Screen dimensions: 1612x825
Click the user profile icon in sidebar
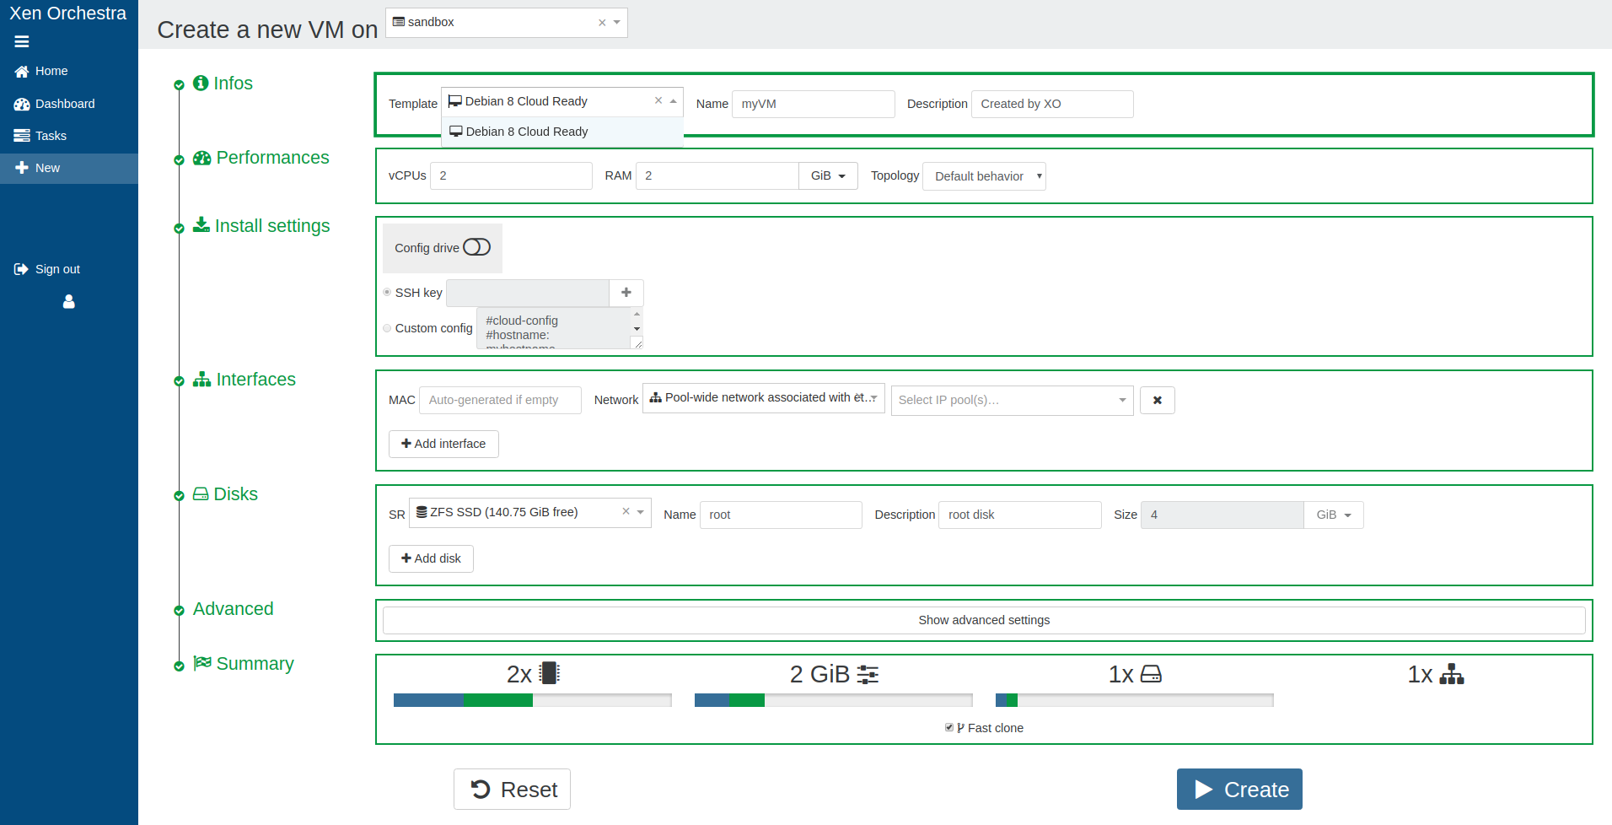[x=69, y=301]
